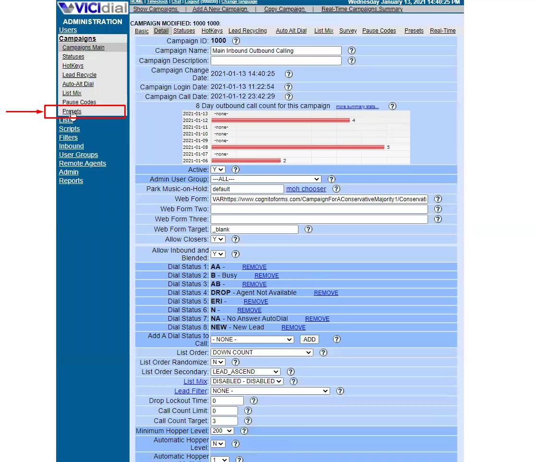This screenshot has width=536, height=462.
Task: Open the Lead Recycling tab
Action: pyautogui.click(x=248, y=31)
